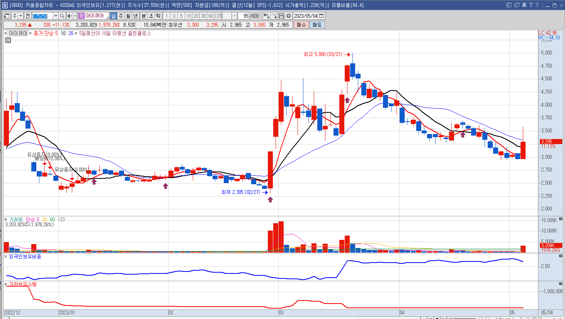Image resolution: width=565 pixels, height=319 pixels.
Task: Click the candle compare icon next to 95/600
Action: (x=266, y=16)
